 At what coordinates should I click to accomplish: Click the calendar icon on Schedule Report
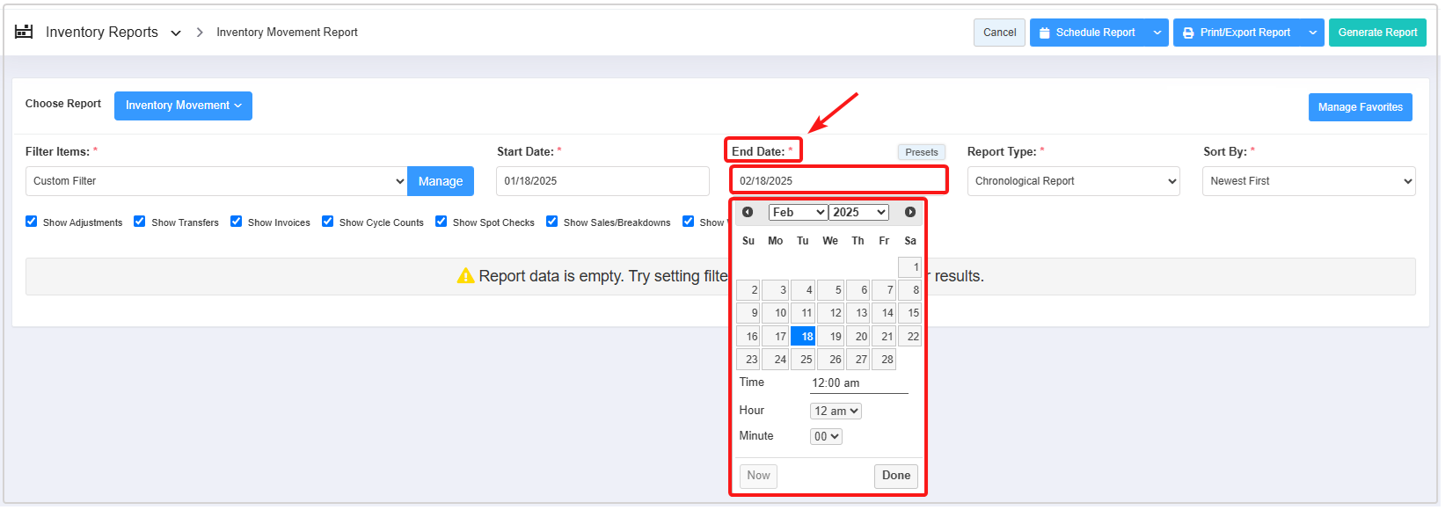point(1045,33)
